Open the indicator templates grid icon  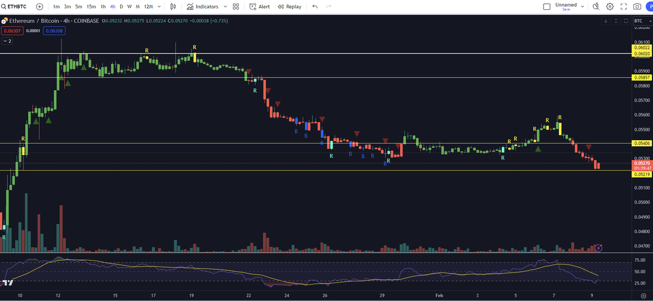(x=236, y=7)
